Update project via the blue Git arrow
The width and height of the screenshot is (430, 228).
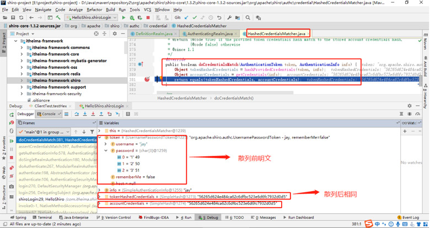pos(186,18)
